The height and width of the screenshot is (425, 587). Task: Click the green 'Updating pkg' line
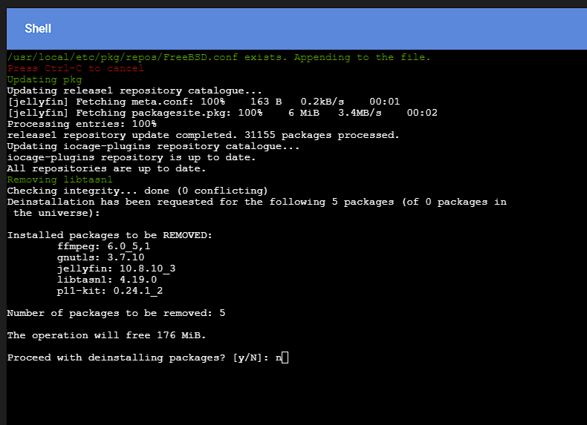(44, 79)
